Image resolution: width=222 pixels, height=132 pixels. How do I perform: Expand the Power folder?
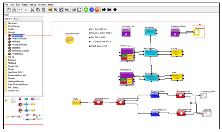pos(11,69)
